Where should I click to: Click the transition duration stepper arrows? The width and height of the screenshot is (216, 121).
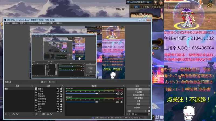149,114
